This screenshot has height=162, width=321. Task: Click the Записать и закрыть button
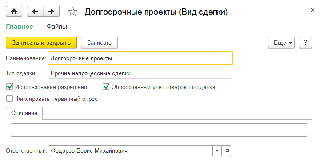[41, 42]
